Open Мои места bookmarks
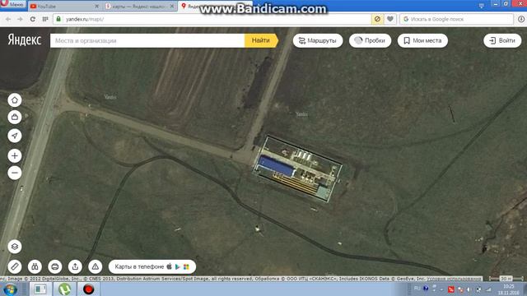Image resolution: width=527 pixels, height=296 pixels. (x=422, y=40)
